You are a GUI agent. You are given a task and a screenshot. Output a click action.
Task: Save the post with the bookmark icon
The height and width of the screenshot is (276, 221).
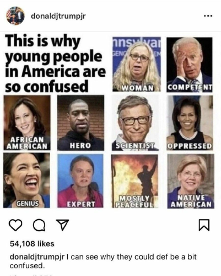tap(204, 225)
